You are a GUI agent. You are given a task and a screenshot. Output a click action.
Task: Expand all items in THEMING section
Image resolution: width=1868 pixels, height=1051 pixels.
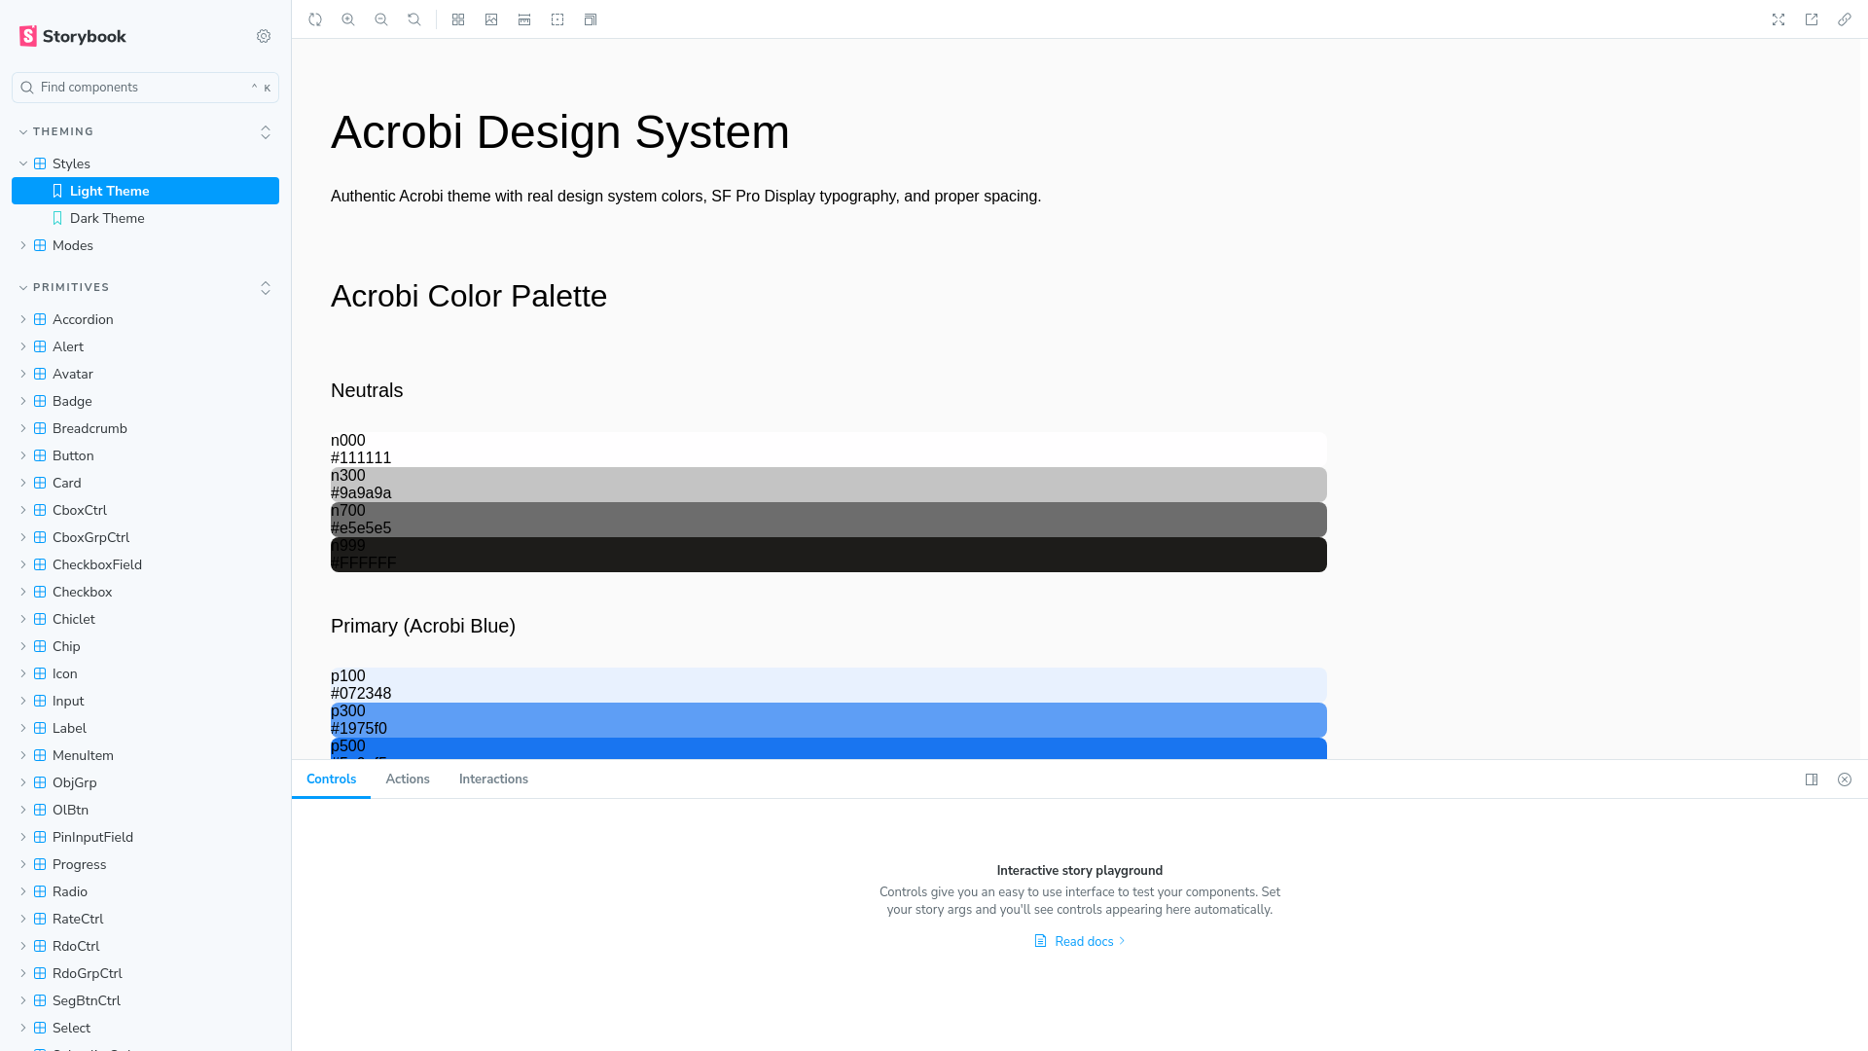266,131
